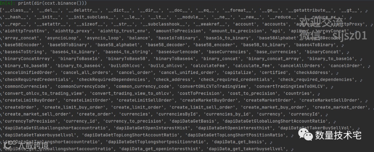Click the print(dir(ccxt.binance())) command text

(52, 3)
